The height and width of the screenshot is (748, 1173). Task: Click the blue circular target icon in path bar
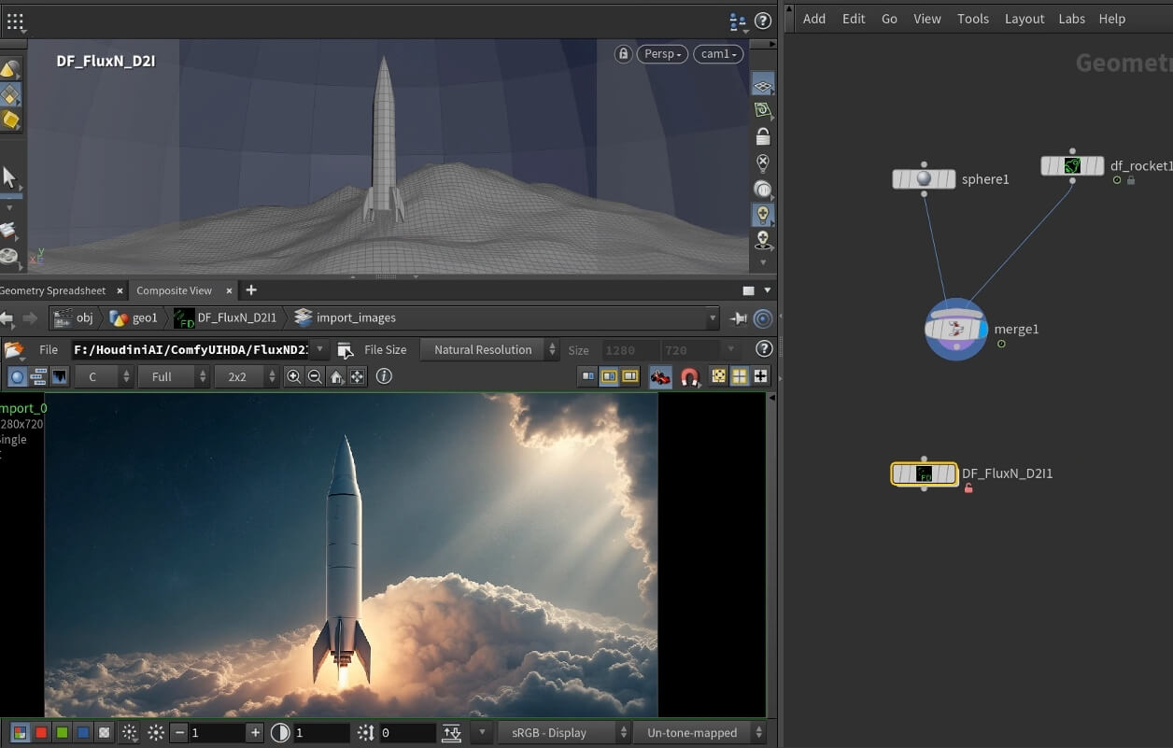(763, 318)
